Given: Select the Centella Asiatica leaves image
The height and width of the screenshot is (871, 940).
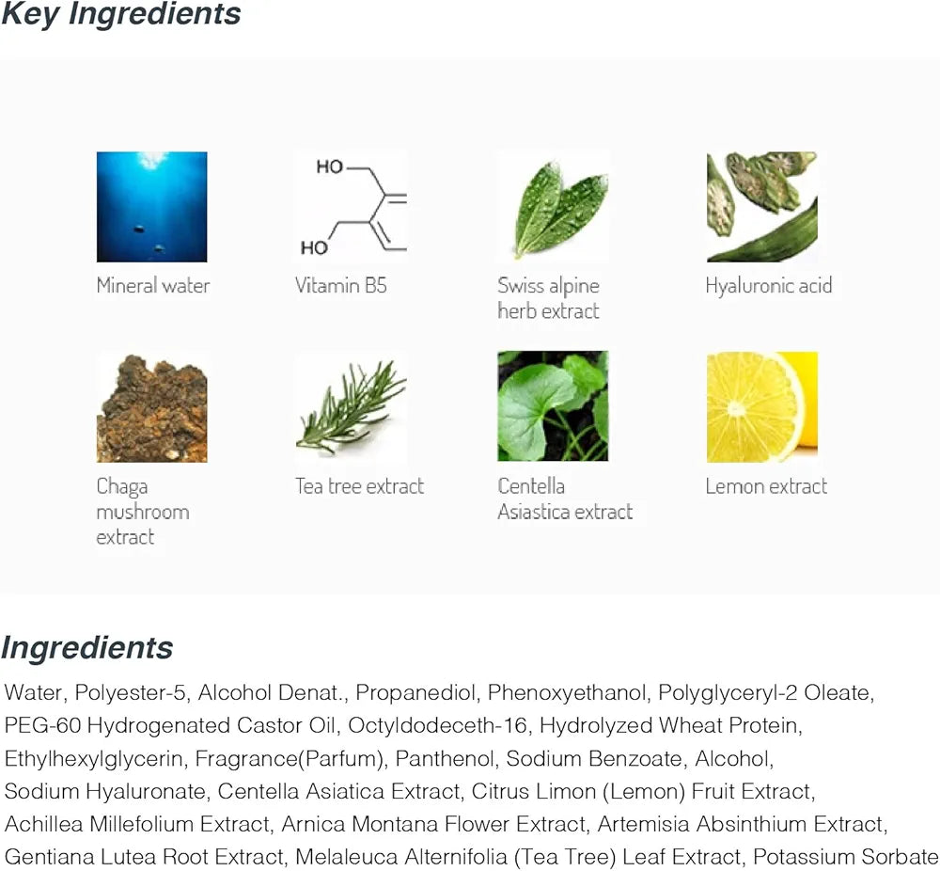Looking at the screenshot, I should click(553, 406).
